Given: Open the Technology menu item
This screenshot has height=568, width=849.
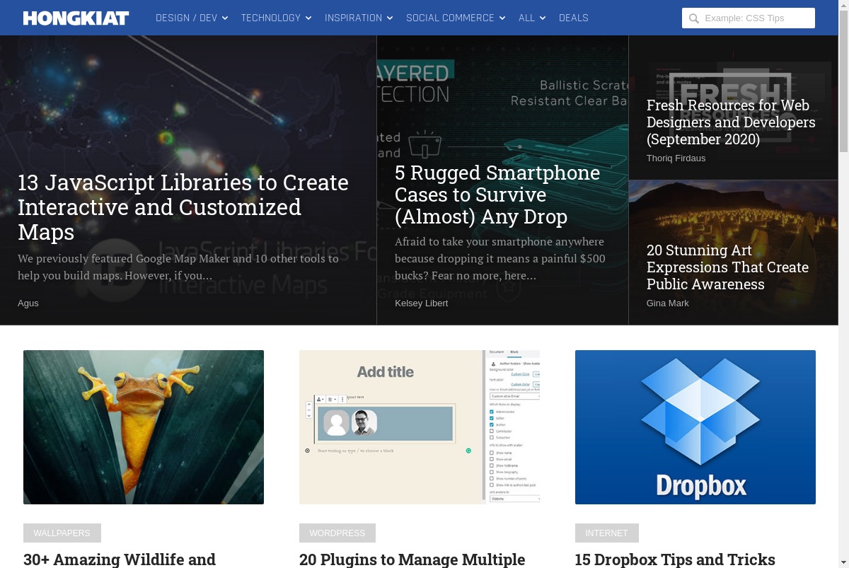Looking at the screenshot, I should point(271,18).
